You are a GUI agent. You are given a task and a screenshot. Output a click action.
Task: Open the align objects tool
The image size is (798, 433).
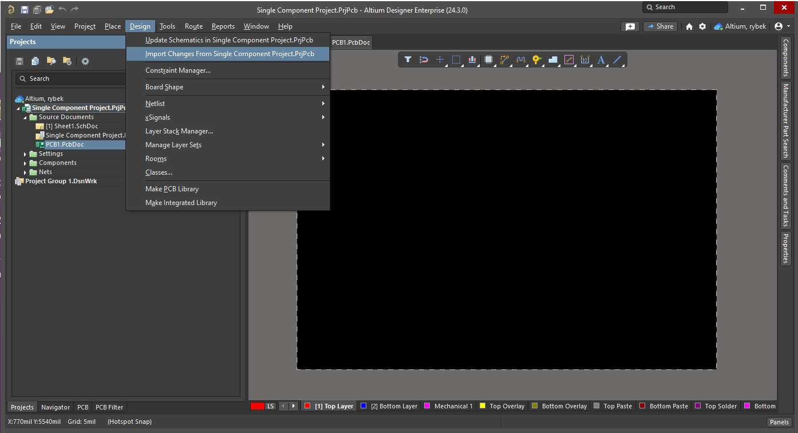[x=472, y=60]
